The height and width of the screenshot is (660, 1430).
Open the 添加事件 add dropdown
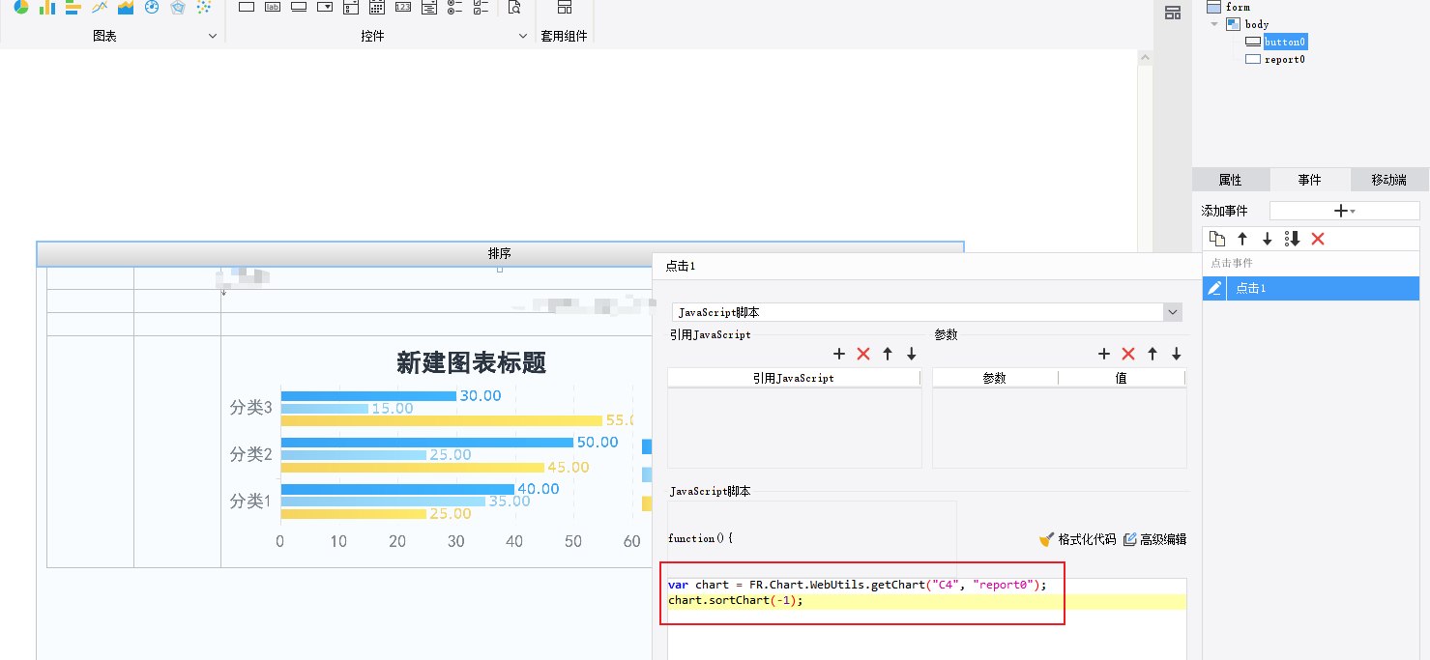[1344, 211]
